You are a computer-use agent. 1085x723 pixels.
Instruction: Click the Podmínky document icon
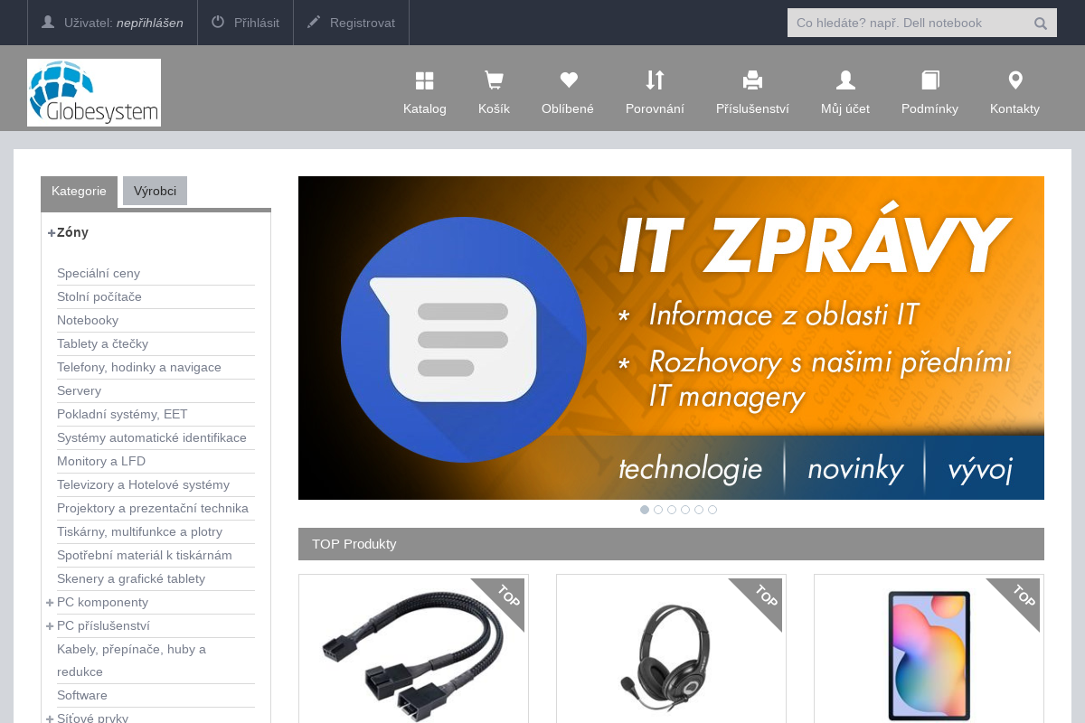click(929, 81)
